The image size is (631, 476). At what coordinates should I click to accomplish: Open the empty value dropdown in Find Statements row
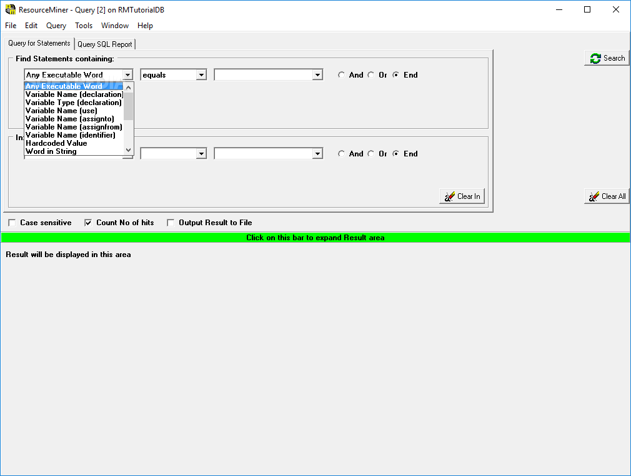[317, 75]
